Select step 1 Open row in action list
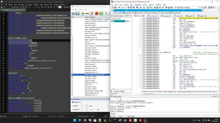This screenshot has height=123, width=220. point(90,19)
